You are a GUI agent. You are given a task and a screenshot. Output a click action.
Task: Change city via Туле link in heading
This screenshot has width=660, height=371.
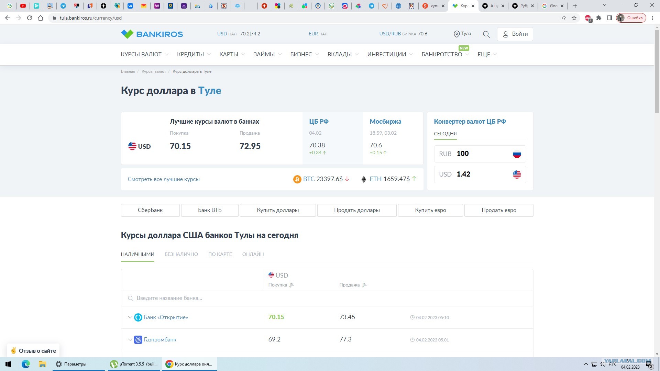pyautogui.click(x=210, y=91)
